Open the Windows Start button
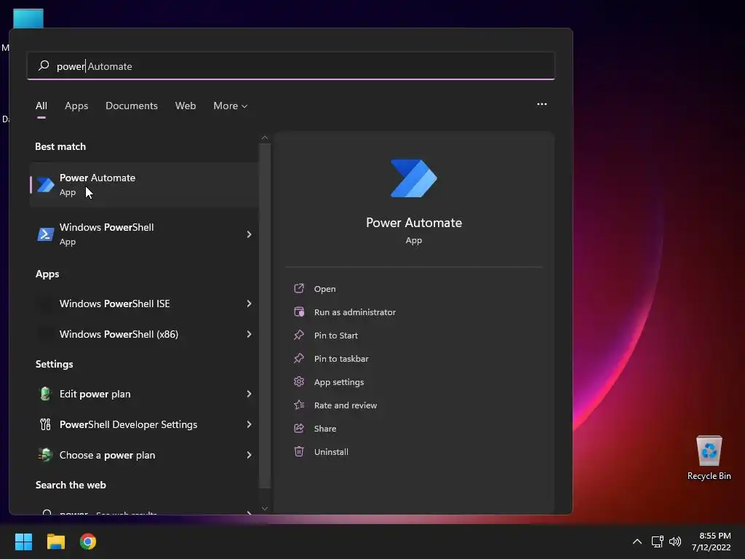 [x=23, y=542]
